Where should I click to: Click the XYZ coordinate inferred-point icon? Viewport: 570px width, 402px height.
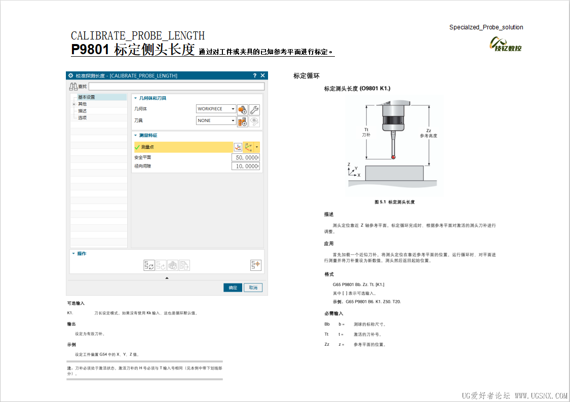[249, 147]
